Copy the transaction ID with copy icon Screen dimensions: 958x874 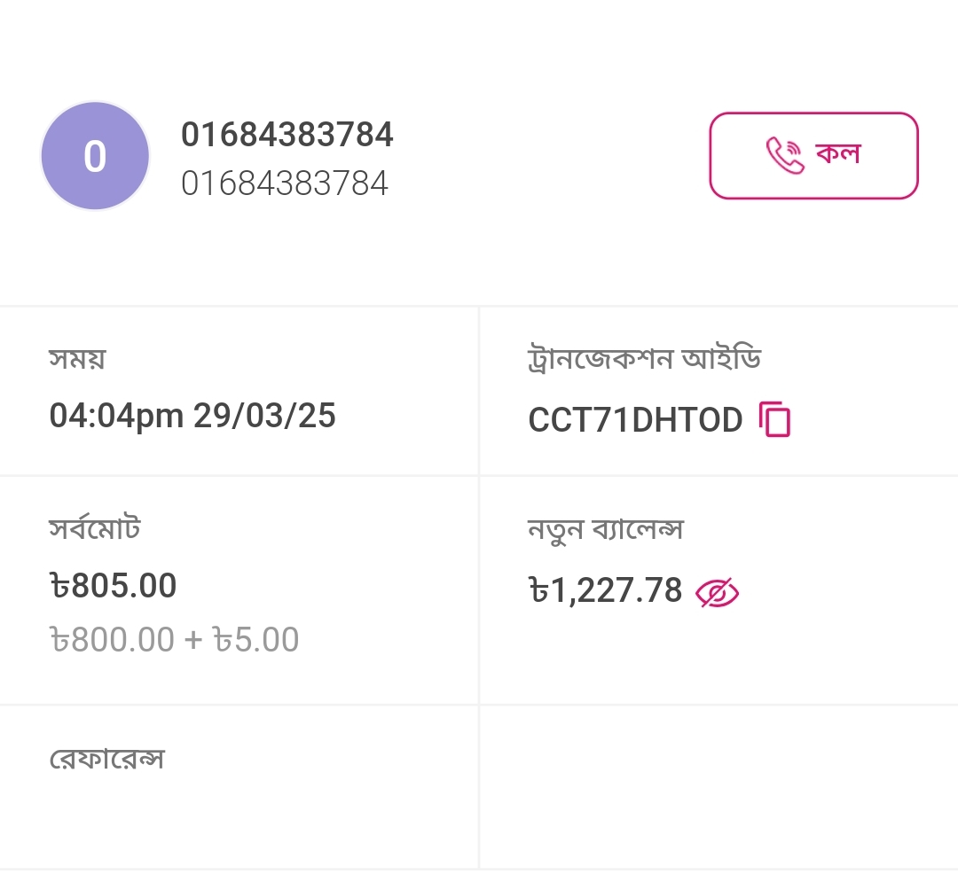[775, 419]
